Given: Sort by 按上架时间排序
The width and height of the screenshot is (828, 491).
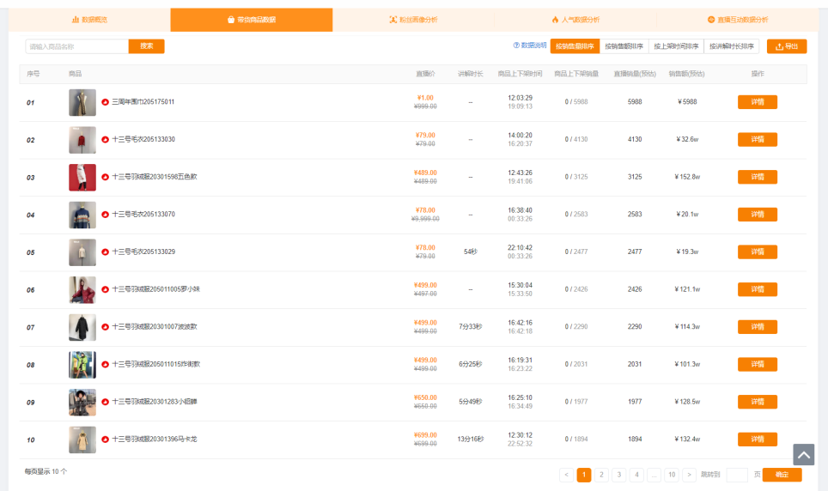Looking at the screenshot, I should [676, 46].
